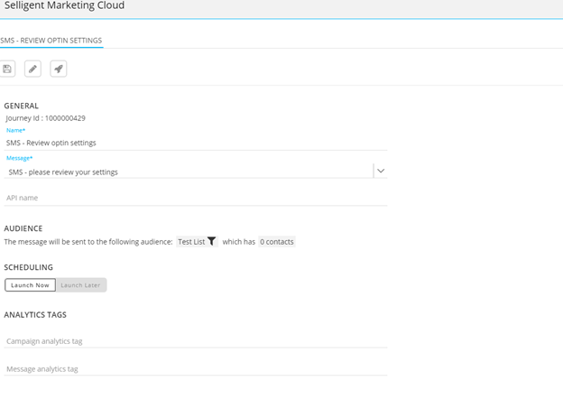The height and width of the screenshot is (418, 563).
Task: Select the Launch Later option
Action: [81, 285]
